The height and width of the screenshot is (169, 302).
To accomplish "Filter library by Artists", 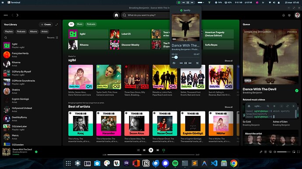I will click(x=44, y=31).
